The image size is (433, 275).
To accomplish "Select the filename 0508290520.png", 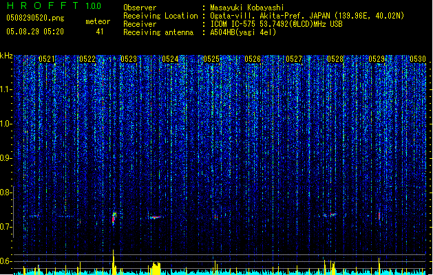I will [x=35, y=18].
